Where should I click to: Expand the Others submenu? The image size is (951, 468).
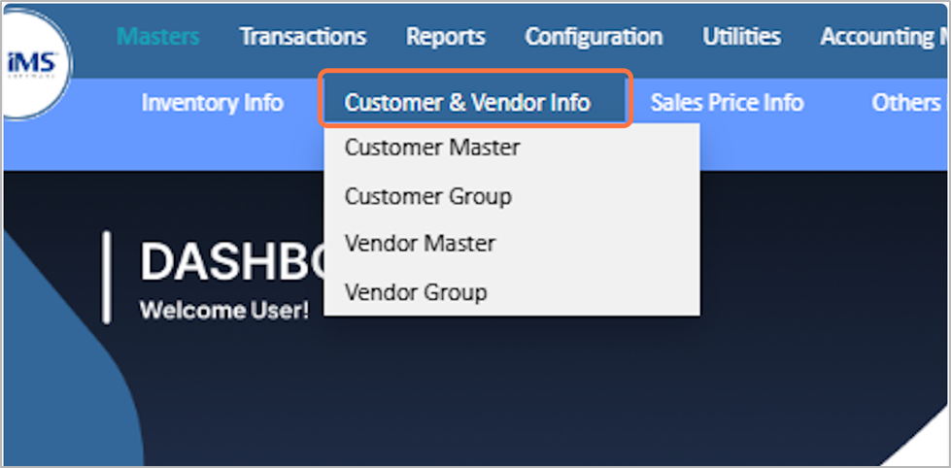coord(905,102)
